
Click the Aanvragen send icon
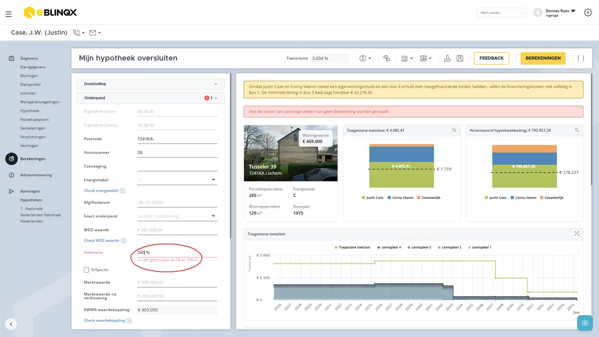pyautogui.click(x=11, y=191)
